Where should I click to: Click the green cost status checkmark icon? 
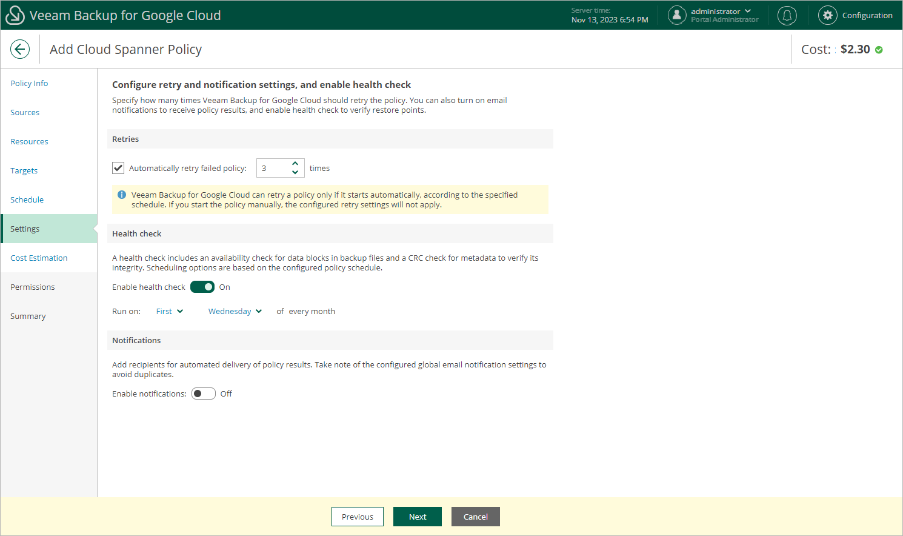click(879, 50)
